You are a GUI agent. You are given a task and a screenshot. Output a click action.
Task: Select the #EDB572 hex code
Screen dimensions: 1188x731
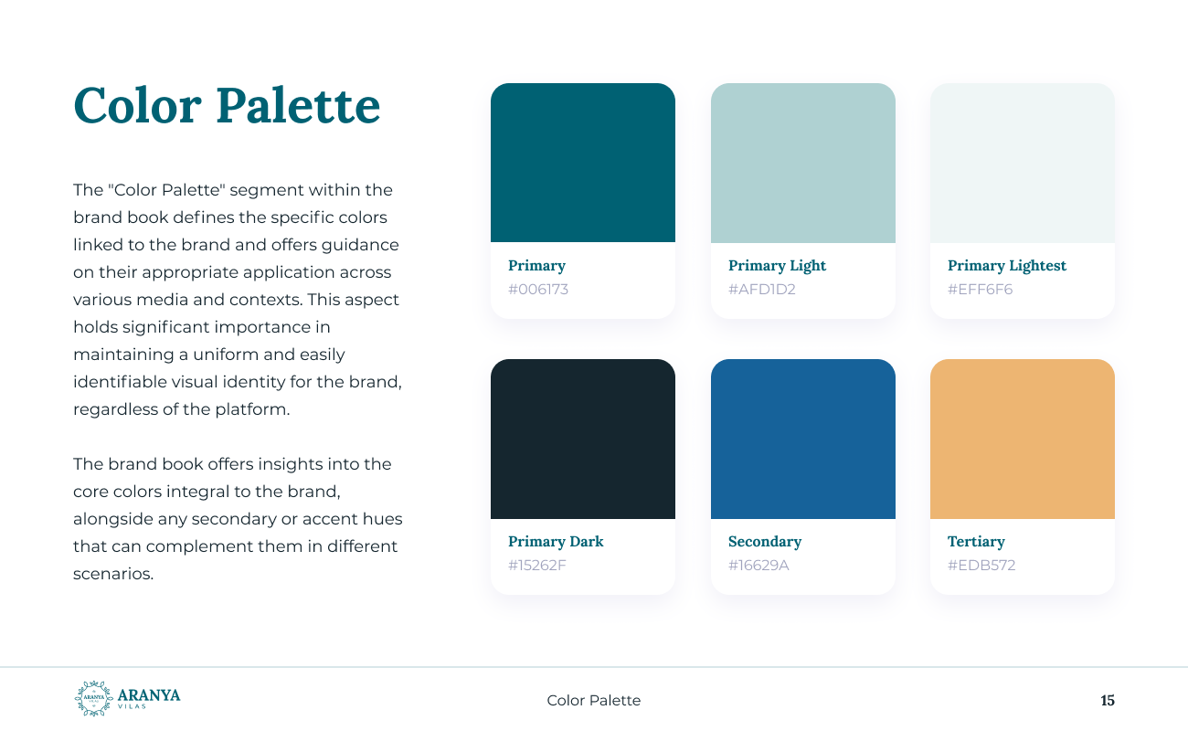point(981,566)
